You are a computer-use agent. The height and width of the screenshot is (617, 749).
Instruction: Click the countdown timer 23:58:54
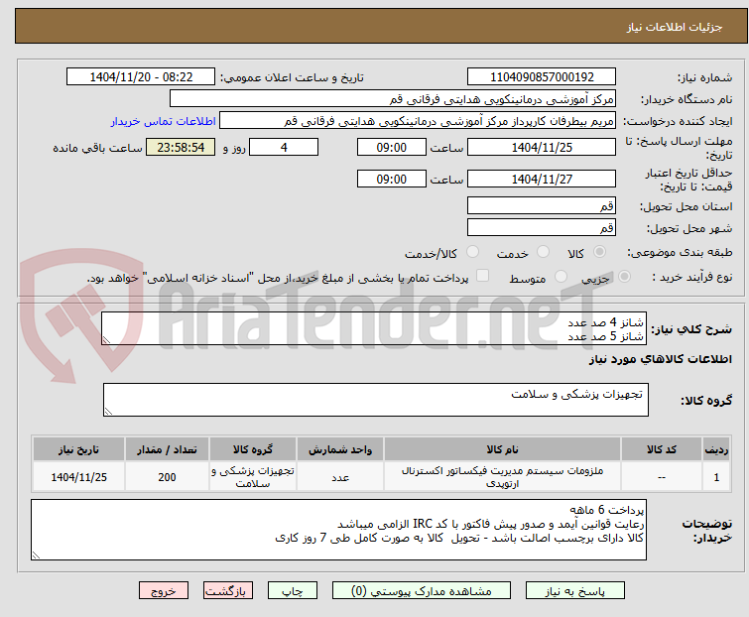point(181,147)
